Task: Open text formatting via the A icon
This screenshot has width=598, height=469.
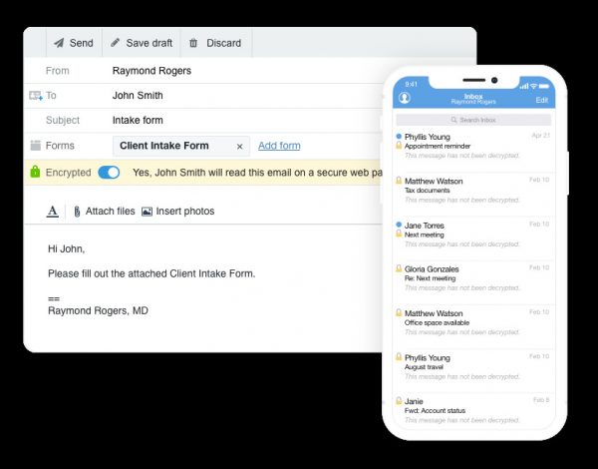Action: coord(52,212)
